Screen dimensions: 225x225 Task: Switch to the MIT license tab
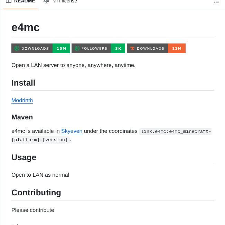click(x=65, y=1)
